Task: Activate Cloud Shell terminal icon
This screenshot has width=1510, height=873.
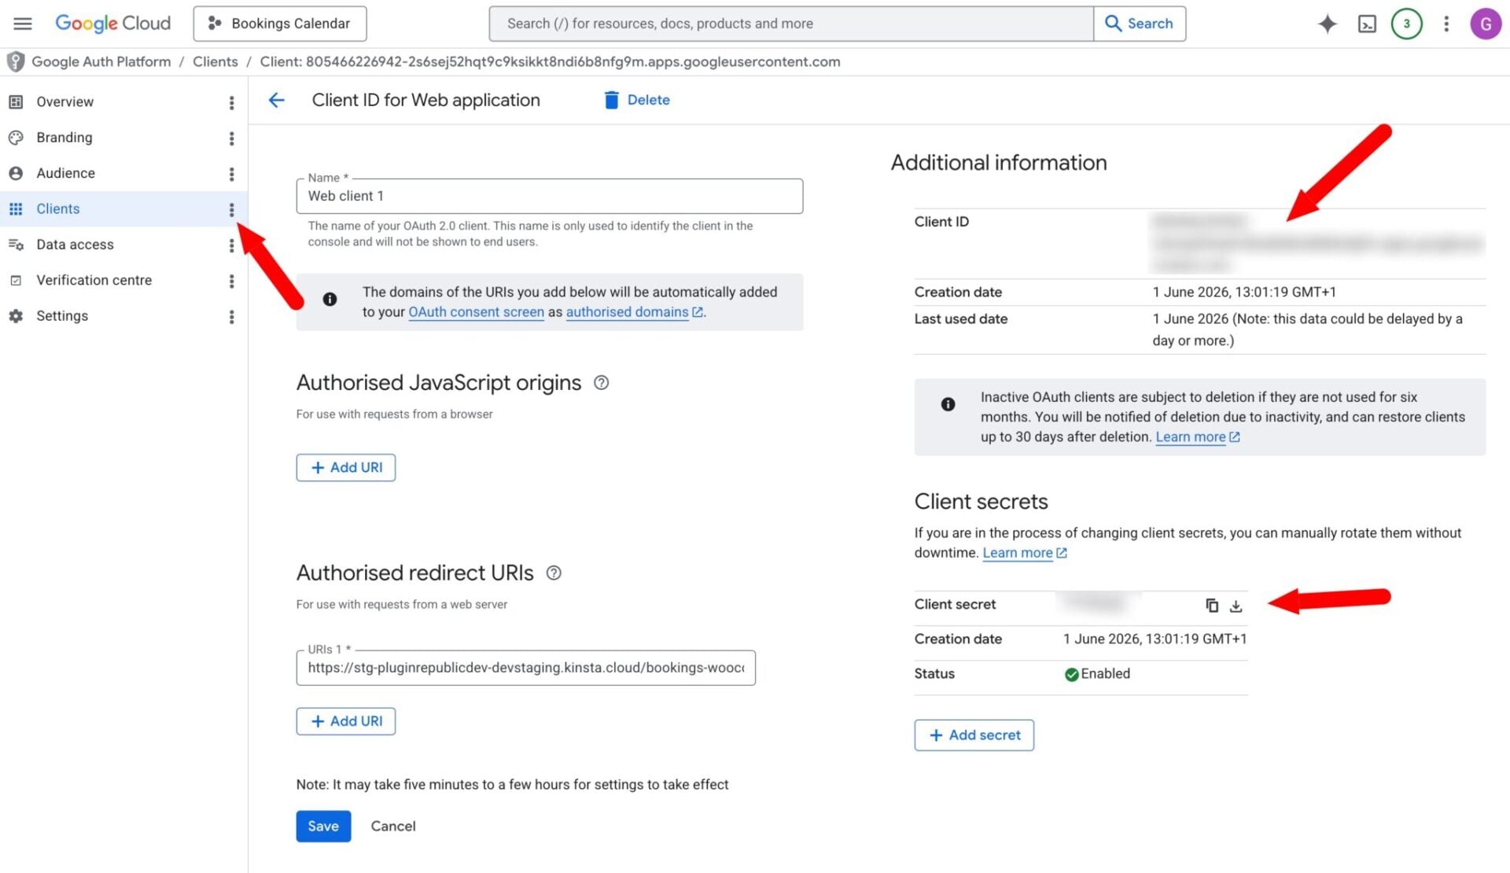Action: coord(1368,24)
